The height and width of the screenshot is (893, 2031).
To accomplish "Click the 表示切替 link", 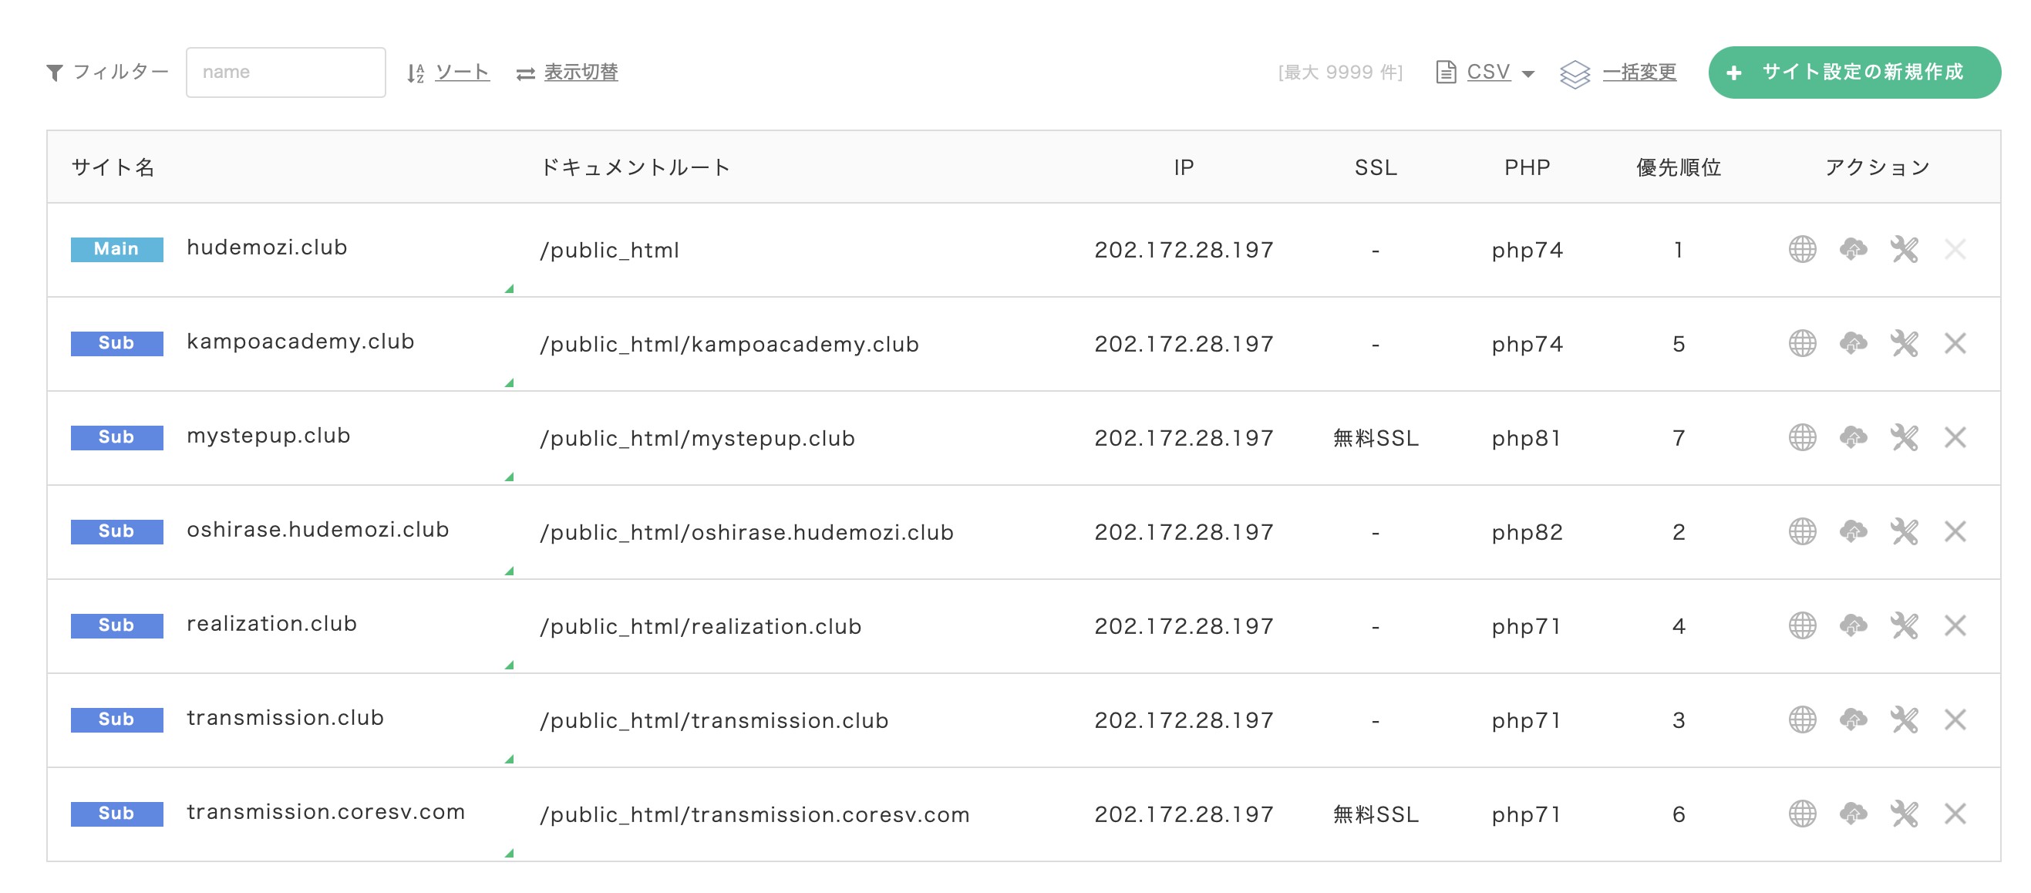I will 581,72.
